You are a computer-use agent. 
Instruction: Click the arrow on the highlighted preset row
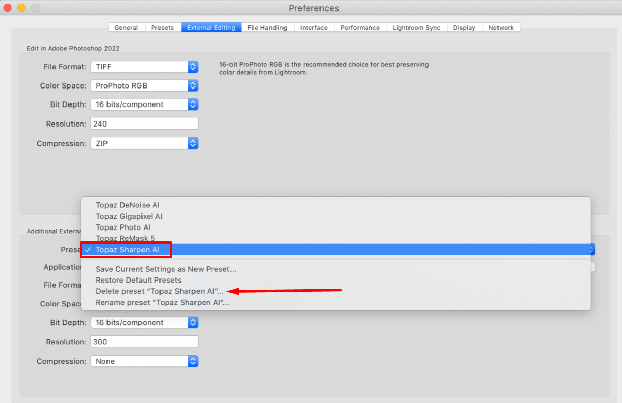point(591,250)
